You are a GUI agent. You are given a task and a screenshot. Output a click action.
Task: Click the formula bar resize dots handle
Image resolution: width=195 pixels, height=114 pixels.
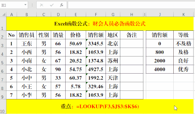(32, 5)
